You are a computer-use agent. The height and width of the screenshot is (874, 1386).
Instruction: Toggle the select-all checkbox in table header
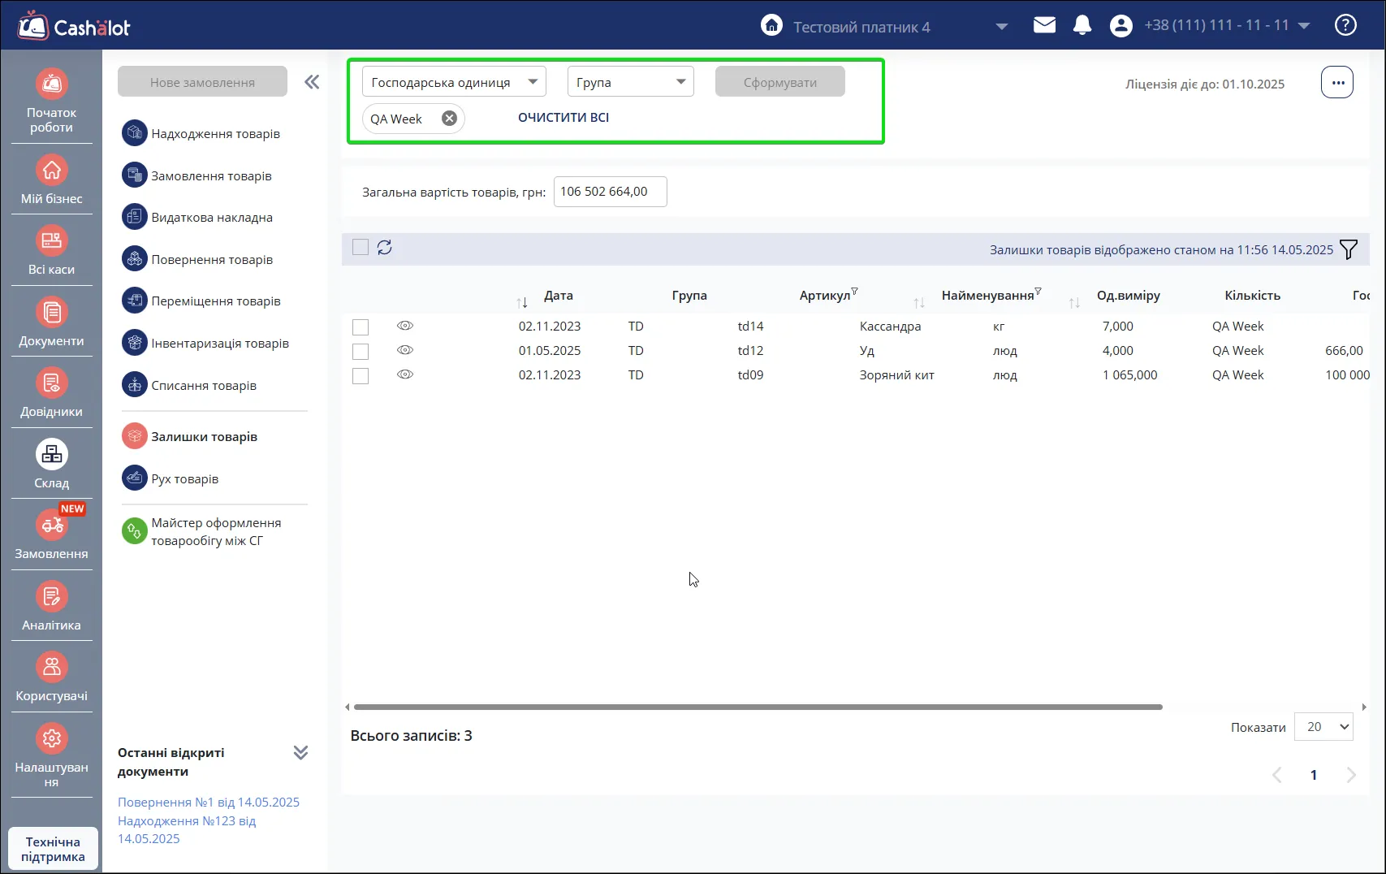tap(361, 247)
